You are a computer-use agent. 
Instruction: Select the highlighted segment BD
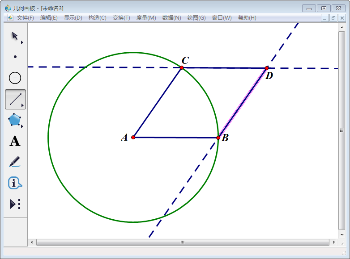point(243,103)
